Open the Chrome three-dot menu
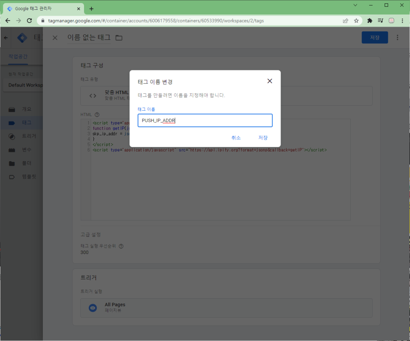 click(402, 21)
